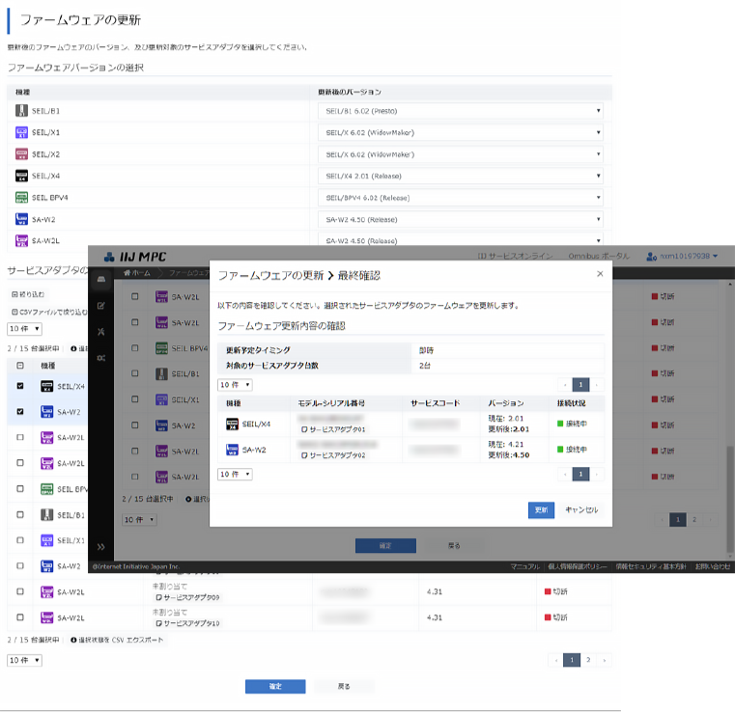Click the SEIL/B1 device icon in version table
Image resolution: width=735 pixels, height=712 pixels.
pos(21,111)
